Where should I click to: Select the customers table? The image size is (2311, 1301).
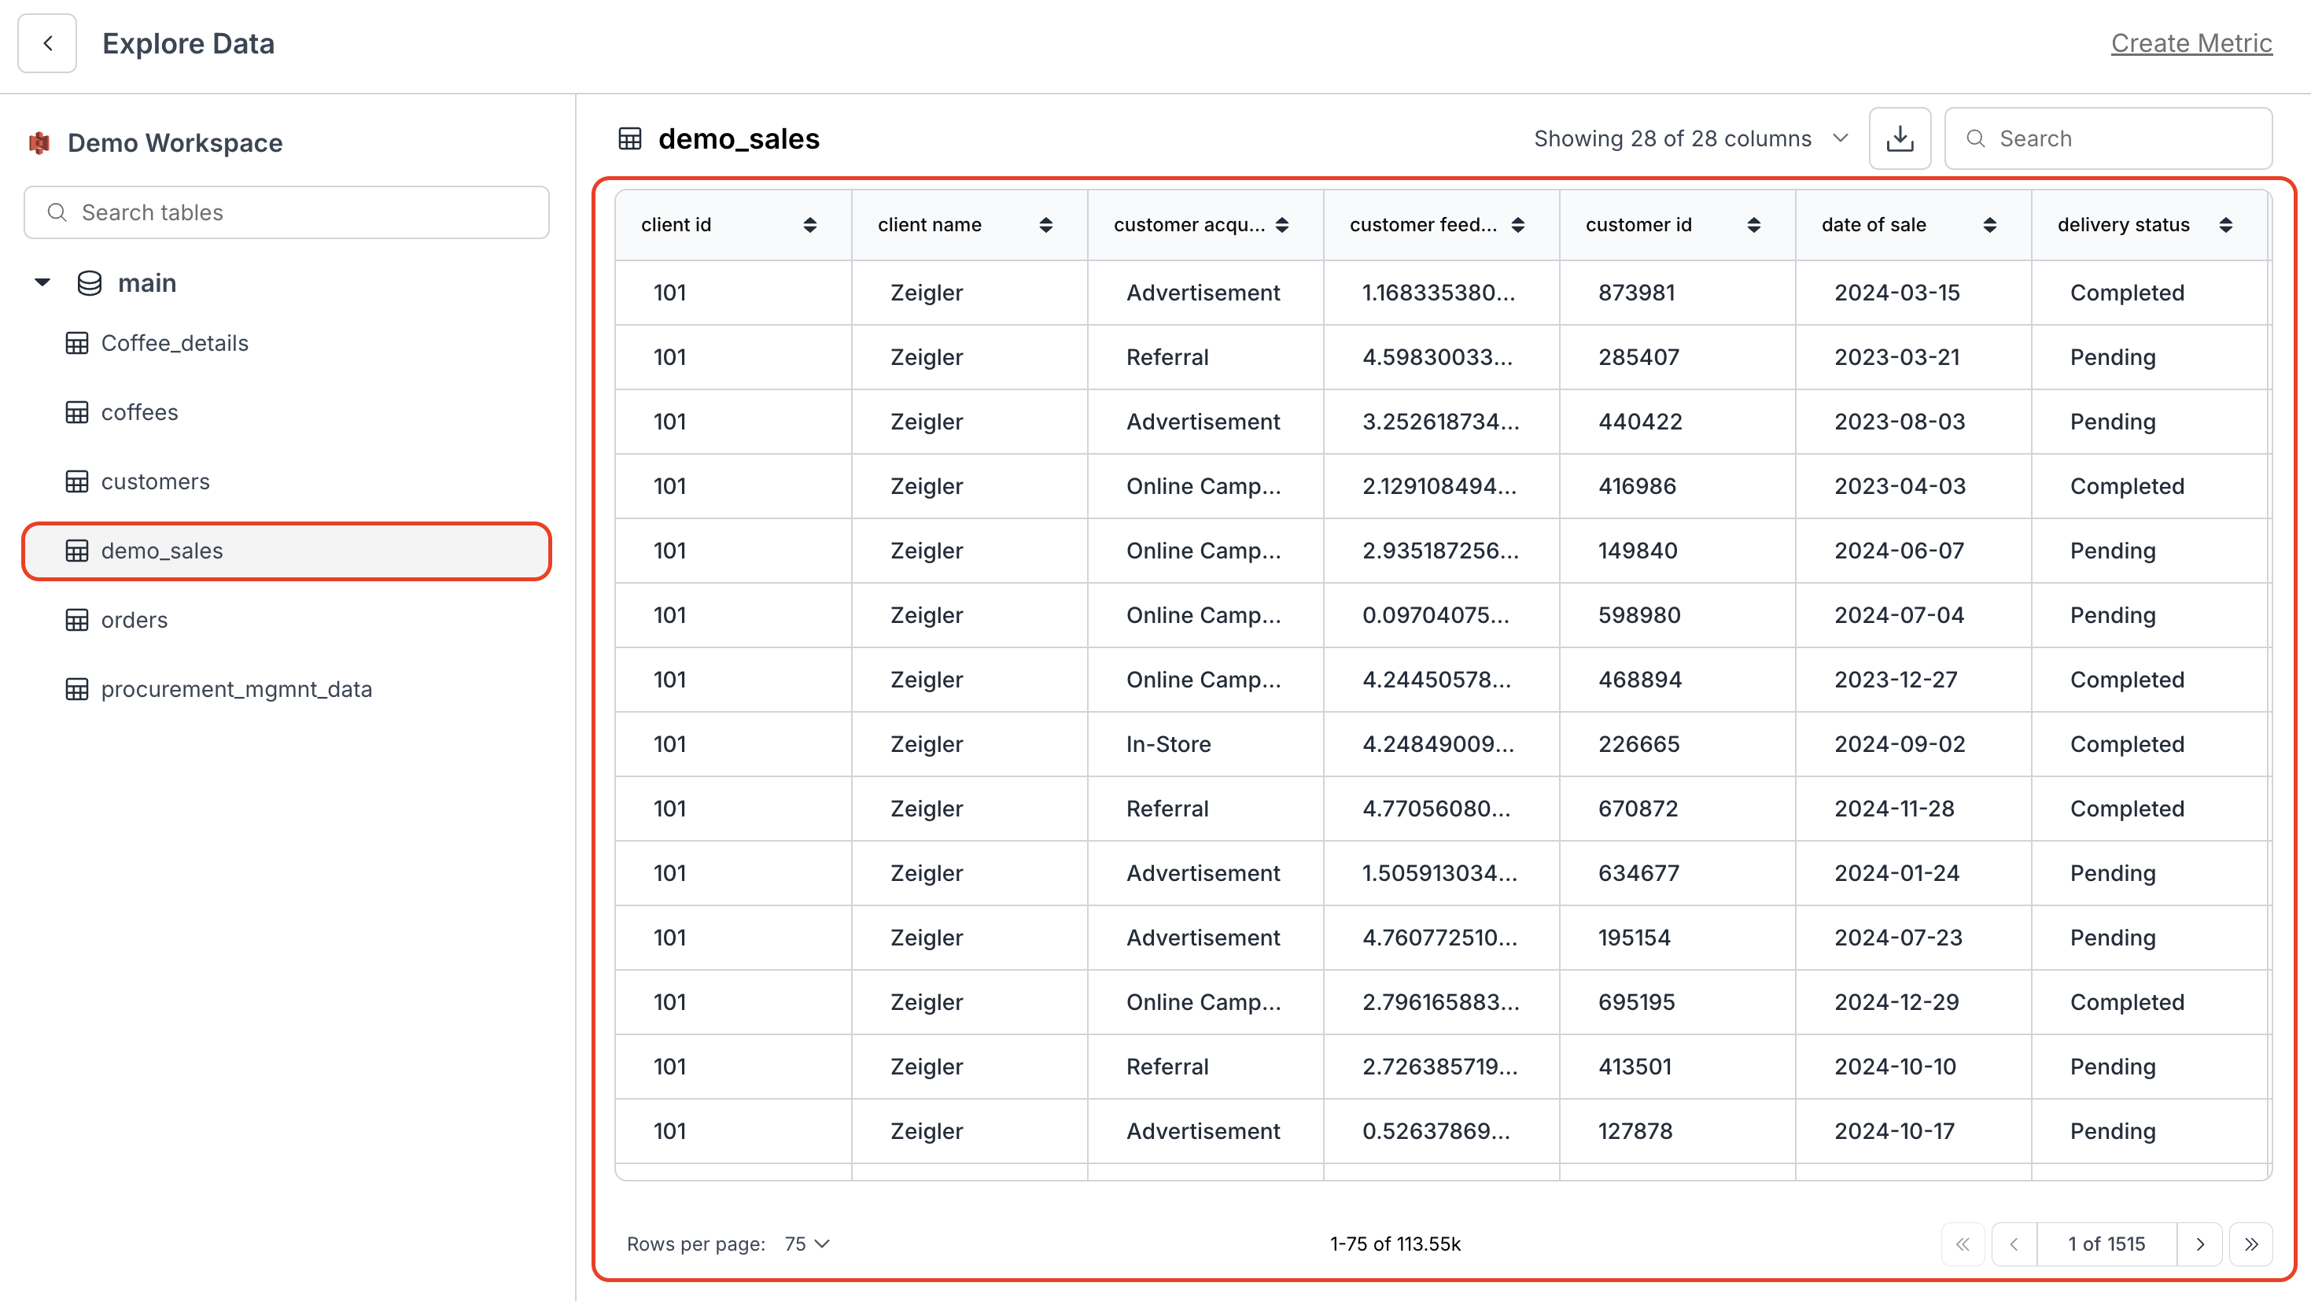pos(155,482)
